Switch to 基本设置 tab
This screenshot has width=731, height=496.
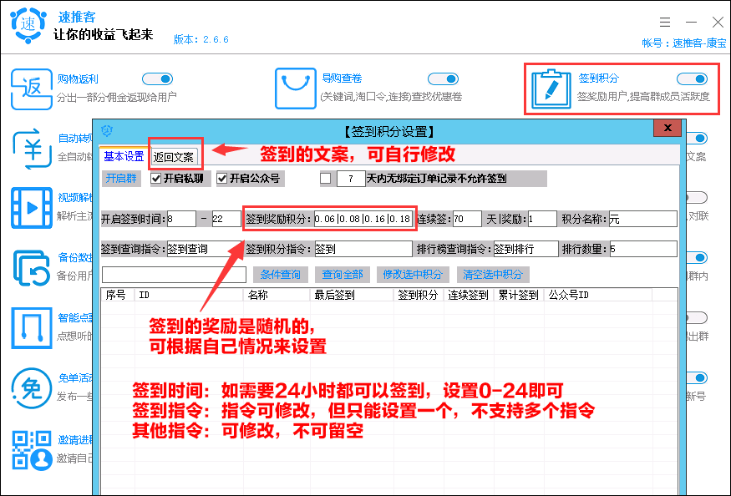pos(124,156)
